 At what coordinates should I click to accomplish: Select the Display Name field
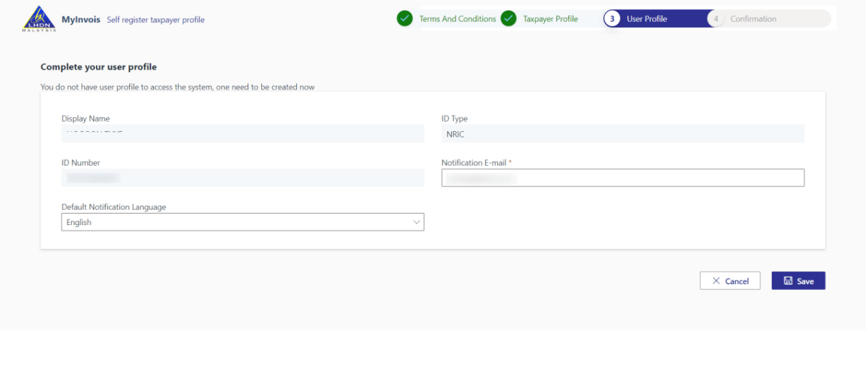click(x=243, y=133)
